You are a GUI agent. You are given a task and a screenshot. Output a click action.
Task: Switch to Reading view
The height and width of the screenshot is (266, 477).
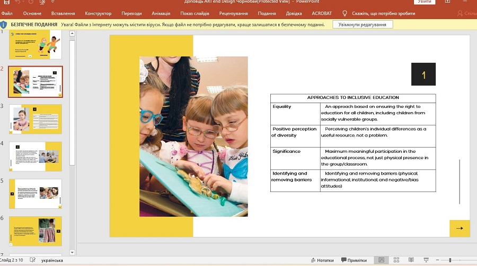(411, 260)
